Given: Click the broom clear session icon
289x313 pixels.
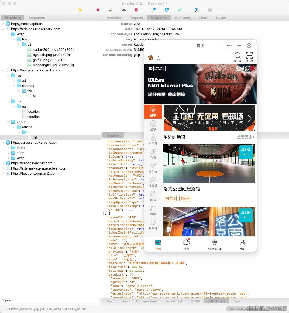Looking at the screenshot, I should 80,10.
